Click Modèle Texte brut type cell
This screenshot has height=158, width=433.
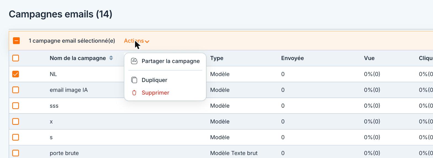click(x=234, y=153)
